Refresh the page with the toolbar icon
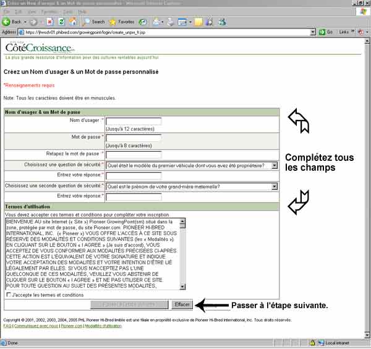The image size is (371, 349). coord(62,22)
